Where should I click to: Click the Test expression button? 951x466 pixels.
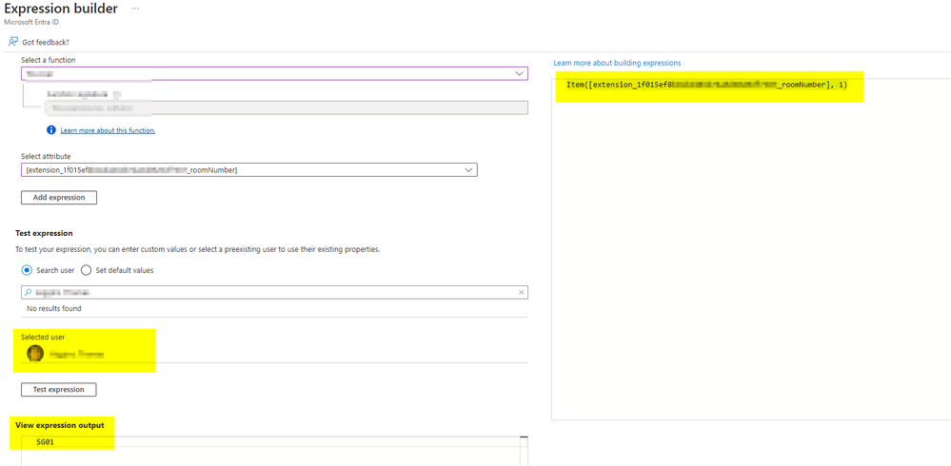point(59,390)
